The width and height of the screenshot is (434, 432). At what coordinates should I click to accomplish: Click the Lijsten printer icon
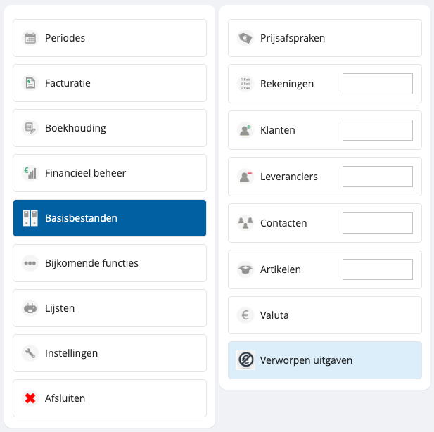click(30, 308)
